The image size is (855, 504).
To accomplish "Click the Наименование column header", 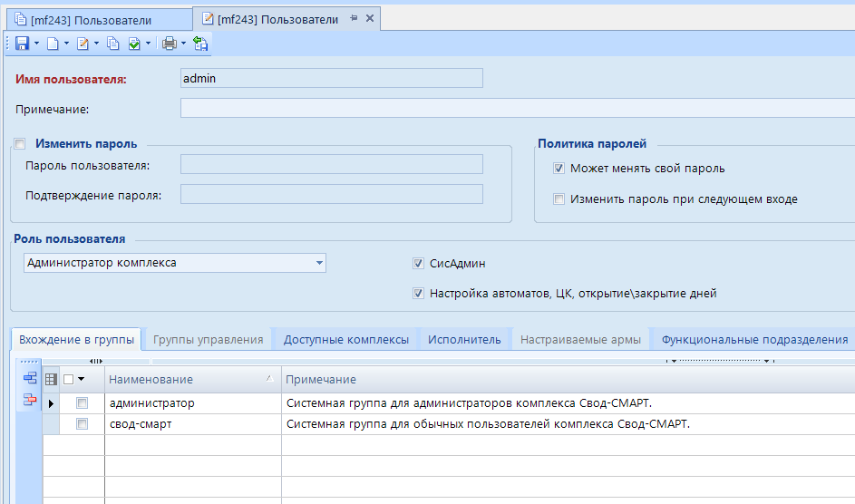I will point(193,379).
